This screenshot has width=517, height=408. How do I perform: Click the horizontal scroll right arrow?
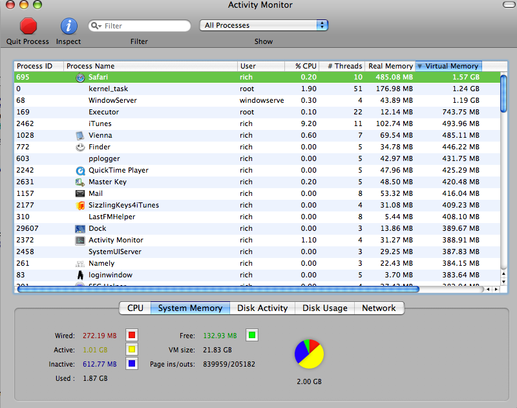[x=496, y=289]
